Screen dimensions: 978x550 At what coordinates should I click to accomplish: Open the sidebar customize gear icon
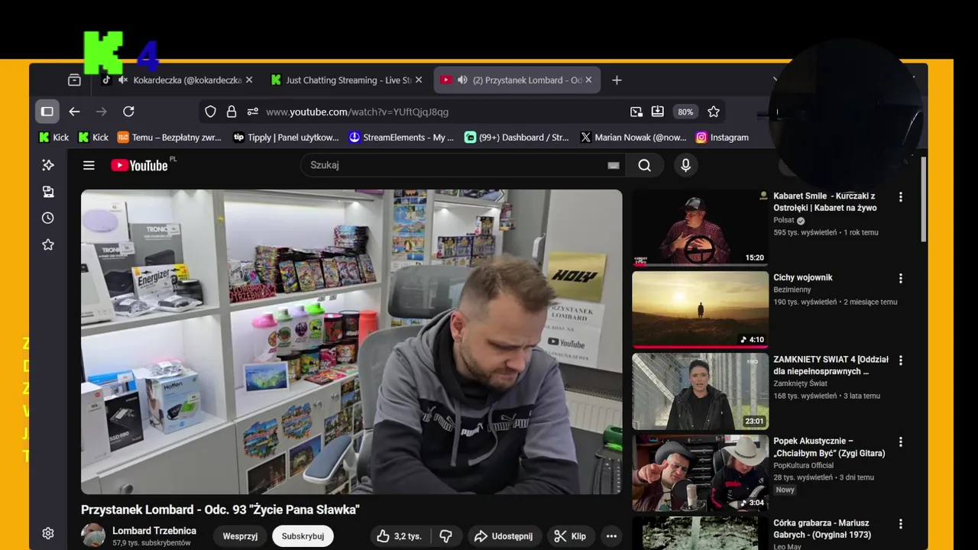click(x=48, y=533)
